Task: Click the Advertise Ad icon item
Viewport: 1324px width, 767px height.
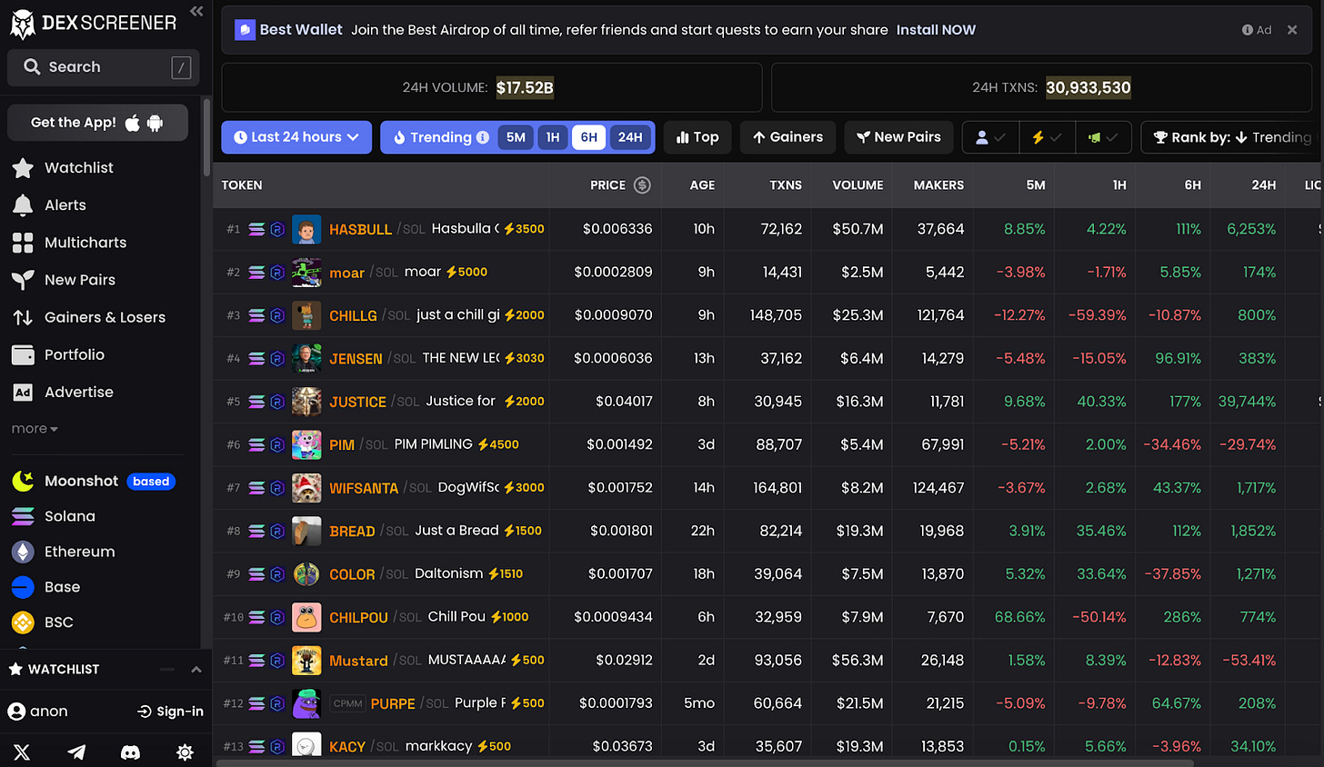Action: pyautogui.click(x=23, y=393)
